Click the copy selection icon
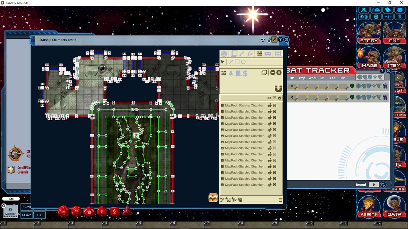Viewport: 408px width, 229px height. pos(264,73)
